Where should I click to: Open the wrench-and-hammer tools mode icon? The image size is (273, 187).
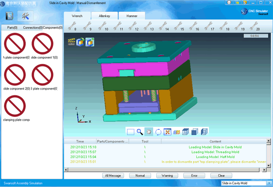tap(25, 16)
